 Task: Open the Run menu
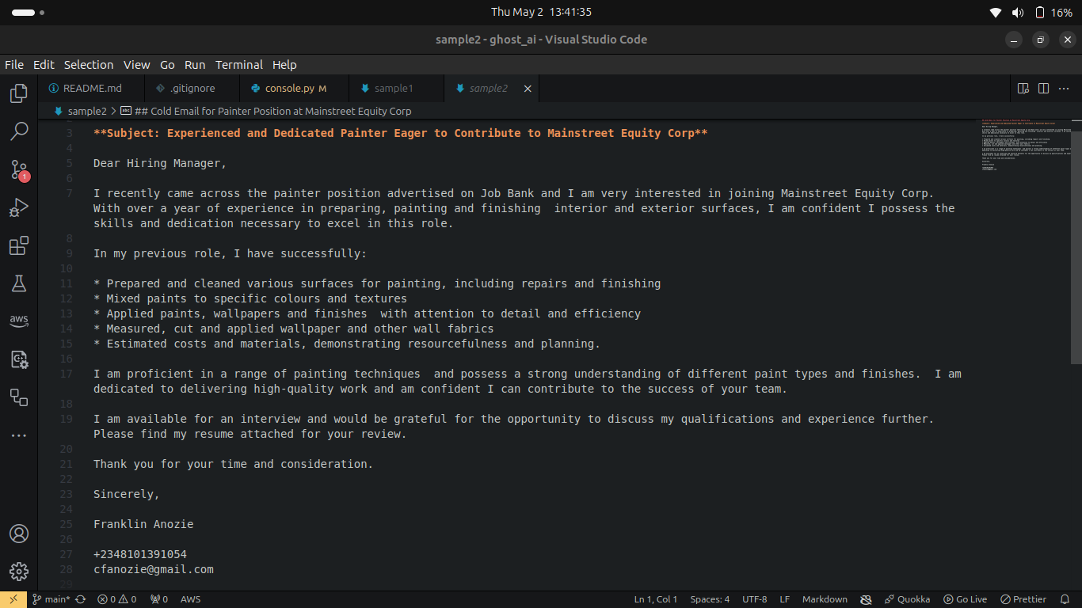(x=195, y=65)
